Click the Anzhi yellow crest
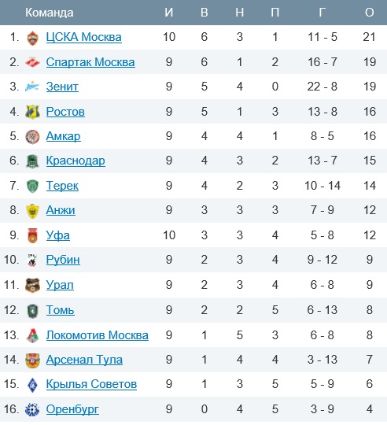The width and height of the screenshot is (387, 425). (32, 211)
